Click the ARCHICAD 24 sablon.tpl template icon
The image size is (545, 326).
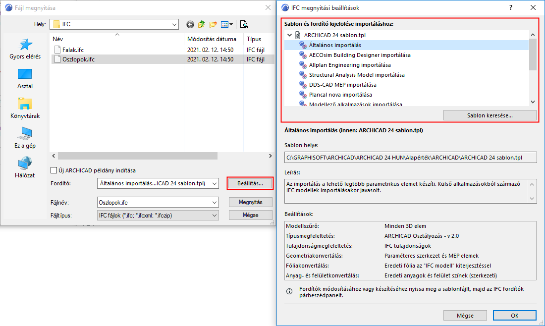(298, 35)
